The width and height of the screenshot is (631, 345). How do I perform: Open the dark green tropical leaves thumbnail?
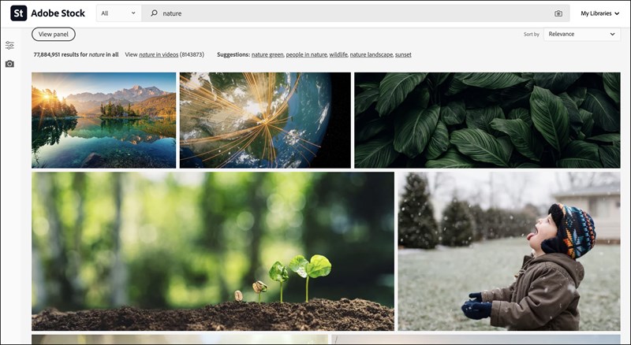coord(487,121)
